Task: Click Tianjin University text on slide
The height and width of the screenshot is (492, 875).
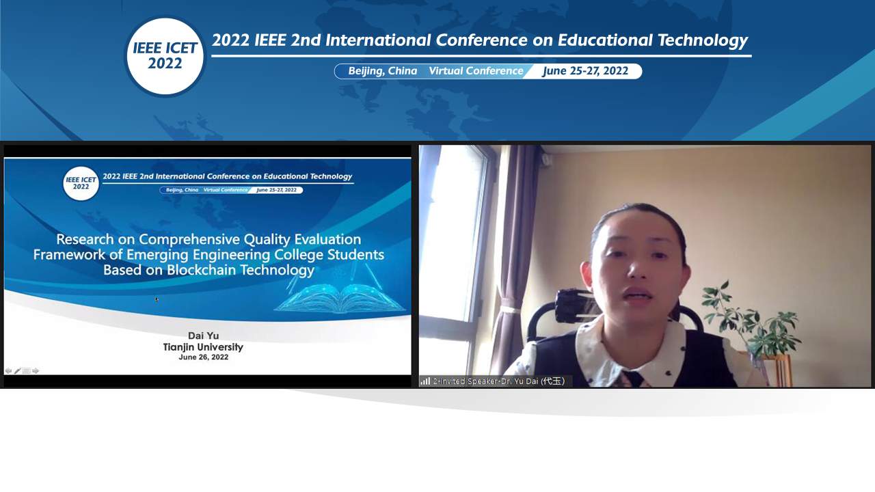Action: [203, 347]
